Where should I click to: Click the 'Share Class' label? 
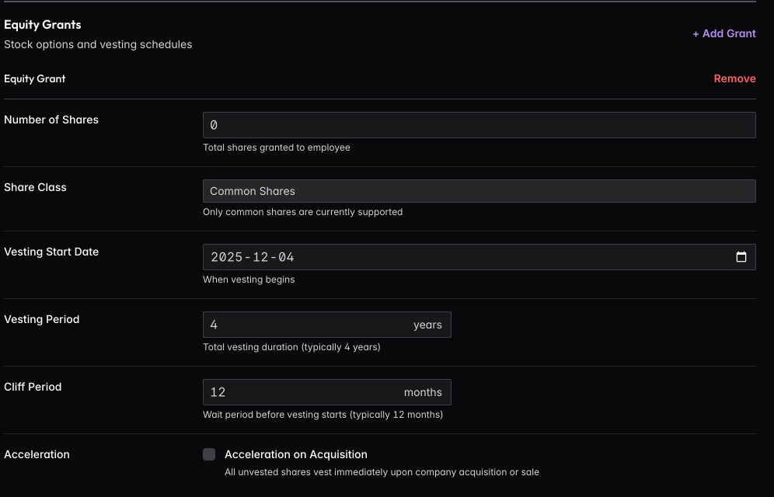(35, 187)
